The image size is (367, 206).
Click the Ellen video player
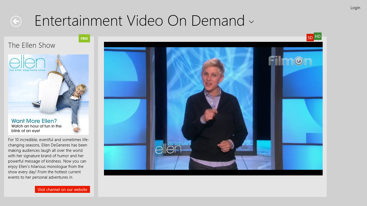tap(213, 109)
